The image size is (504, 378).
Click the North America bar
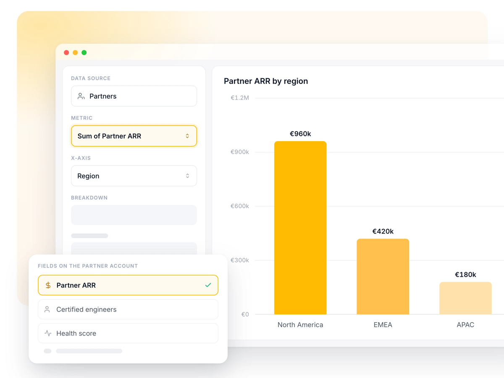[x=300, y=228]
